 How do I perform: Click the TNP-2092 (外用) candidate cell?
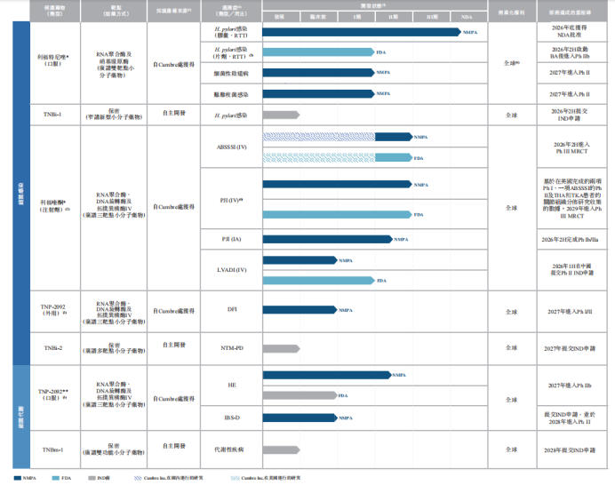(52, 311)
